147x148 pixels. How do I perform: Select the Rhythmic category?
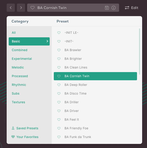[19, 85]
